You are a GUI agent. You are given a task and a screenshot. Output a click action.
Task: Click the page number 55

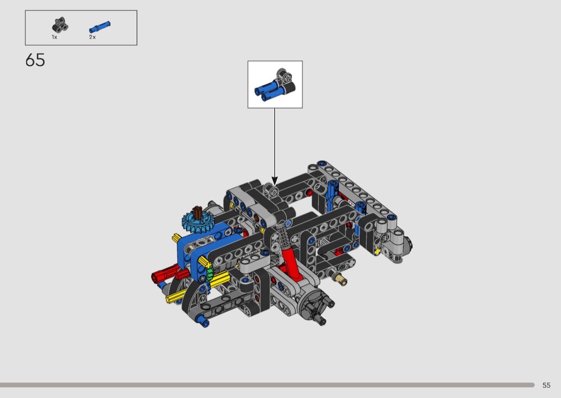[546, 385]
